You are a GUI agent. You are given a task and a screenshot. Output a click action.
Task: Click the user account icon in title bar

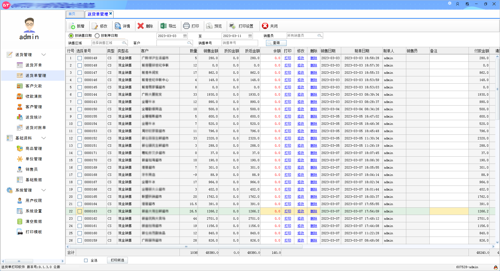pos(458,4)
